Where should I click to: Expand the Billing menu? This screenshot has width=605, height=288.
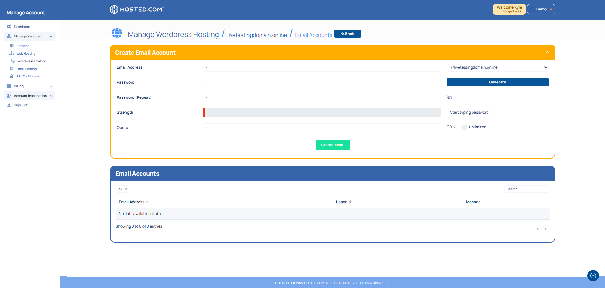(18, 86)
